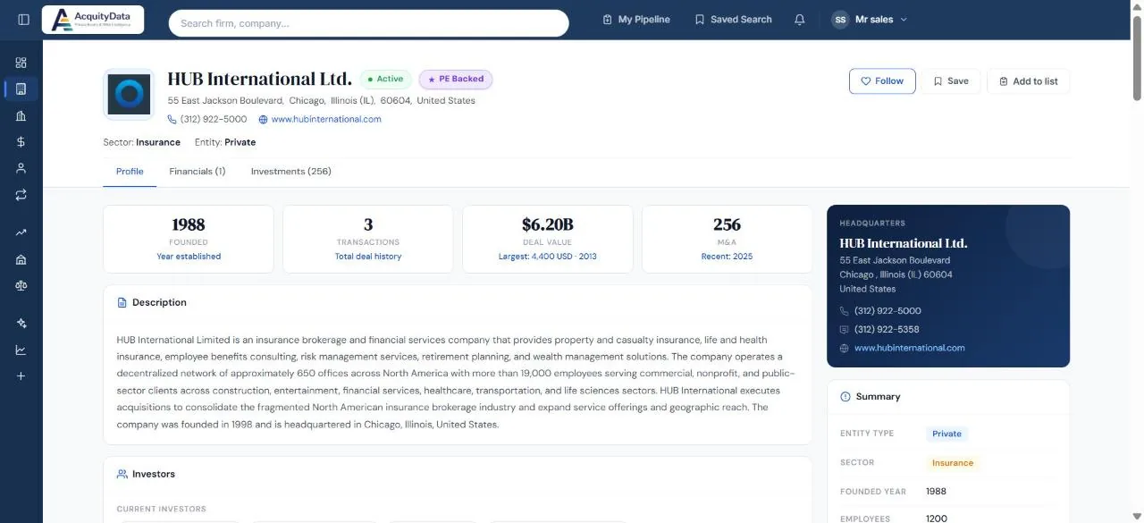Click 'Largest: 4,400 USD · 2013' text

tap(548, 257)
